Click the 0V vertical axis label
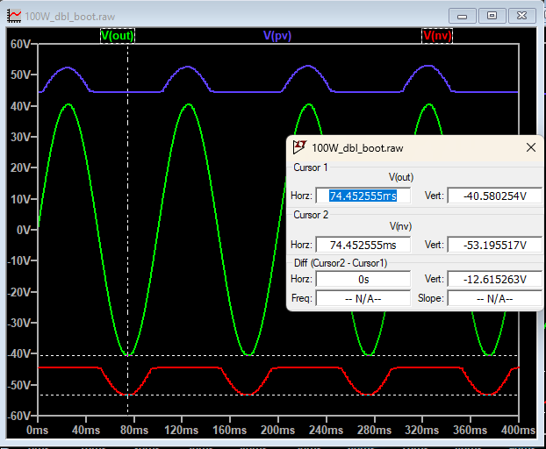The image size is (546, 449). [24, 230]
